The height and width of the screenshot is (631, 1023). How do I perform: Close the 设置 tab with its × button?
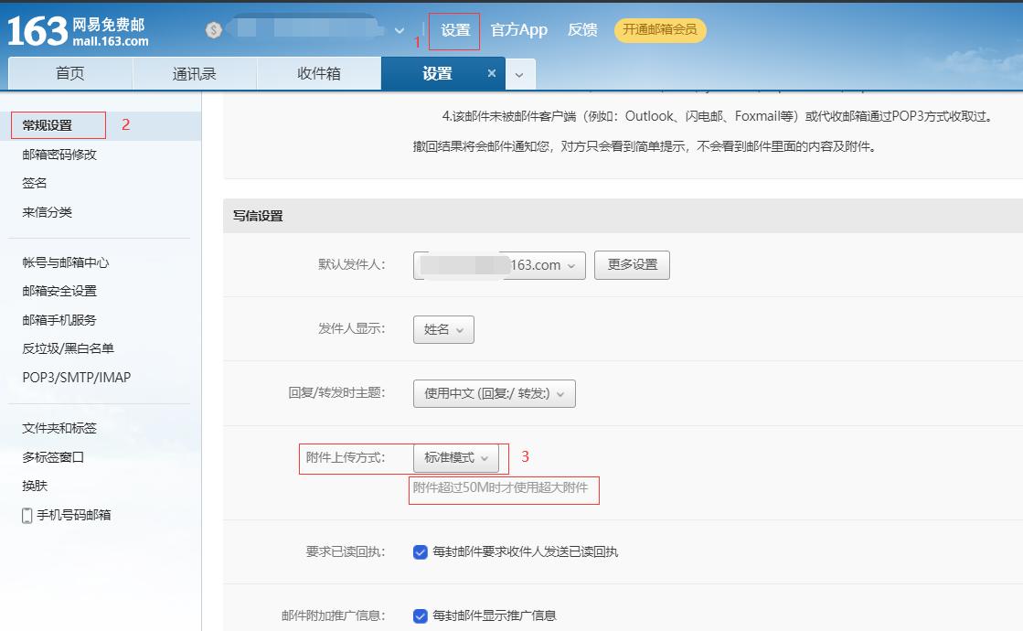[x=491, y=73]
